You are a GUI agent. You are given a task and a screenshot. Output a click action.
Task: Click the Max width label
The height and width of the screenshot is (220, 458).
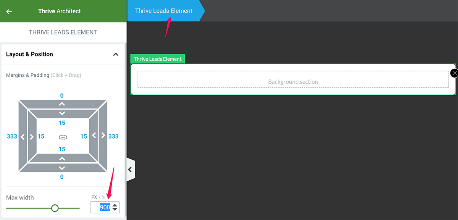coord(20,197)
